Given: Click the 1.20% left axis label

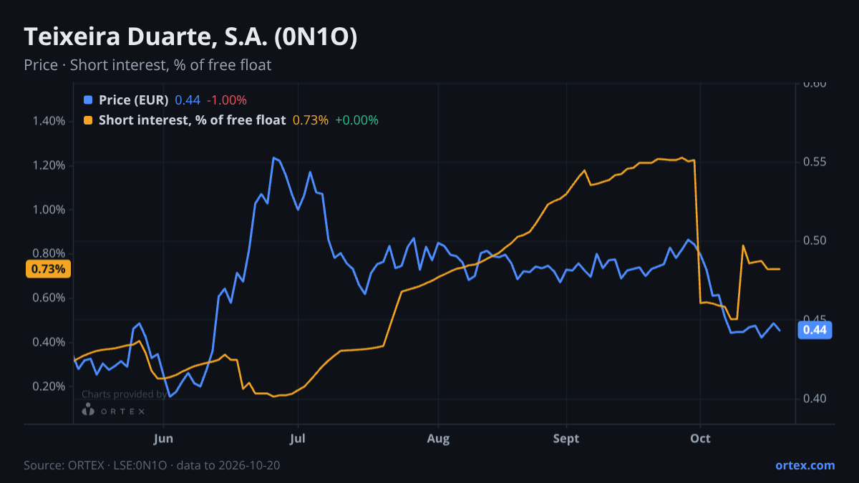Looking at the screenshot, I should pyautogui.click(x=49, y=165).
